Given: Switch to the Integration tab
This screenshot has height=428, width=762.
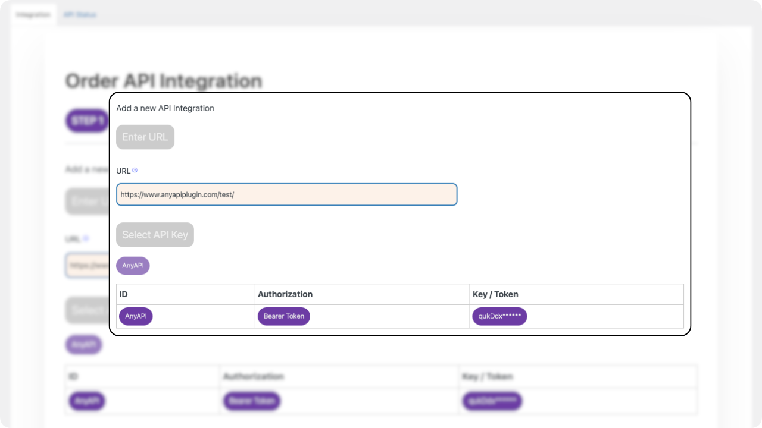Looking at the screenshot, I should coord(33,14).
